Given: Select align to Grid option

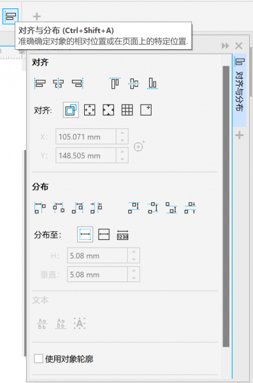Looking at the screenshot, I should (127, 110).
